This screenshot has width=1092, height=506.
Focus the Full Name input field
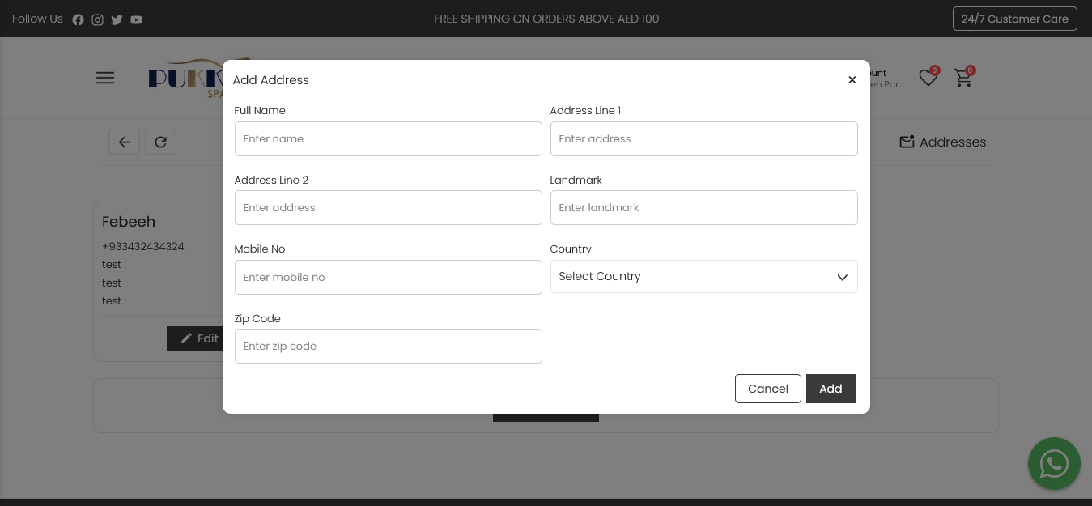tap(388, 139)
